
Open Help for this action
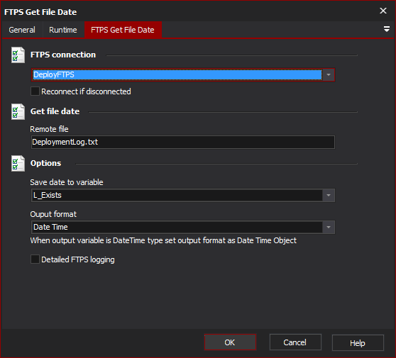(x=358, y=343)
